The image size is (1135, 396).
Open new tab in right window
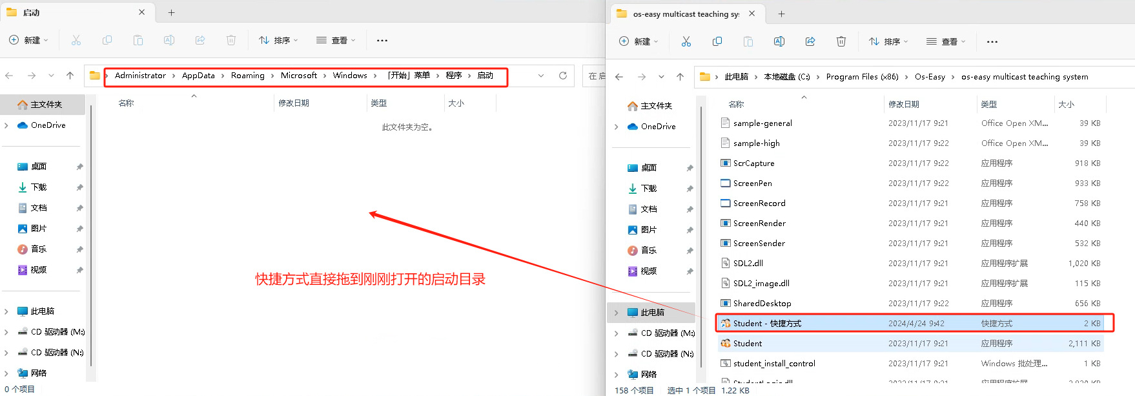pos(781,14)
